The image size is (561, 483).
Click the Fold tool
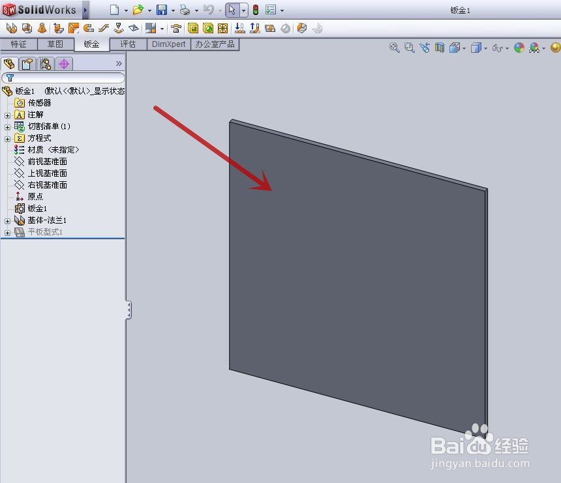coord(255,28)
